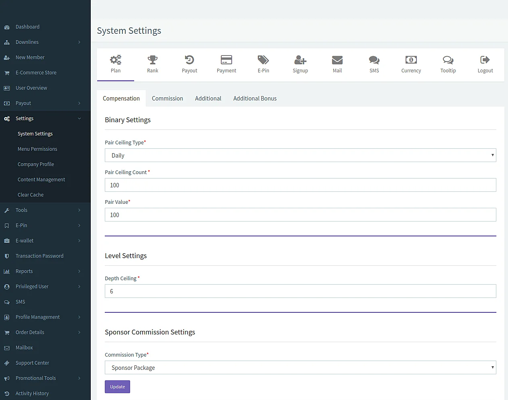Switch to the Commission tab
This screenshot has height=400, width=508.
coord(167,98)
